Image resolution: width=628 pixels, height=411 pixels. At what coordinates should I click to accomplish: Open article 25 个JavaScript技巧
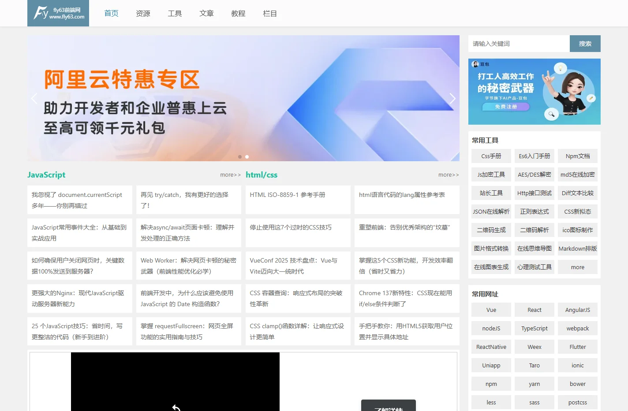tap(80, 331)
